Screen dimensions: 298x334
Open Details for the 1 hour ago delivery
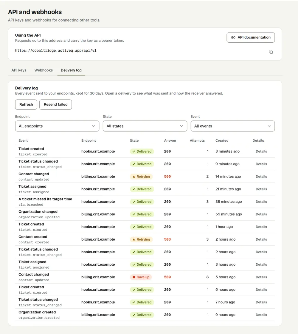261,227
